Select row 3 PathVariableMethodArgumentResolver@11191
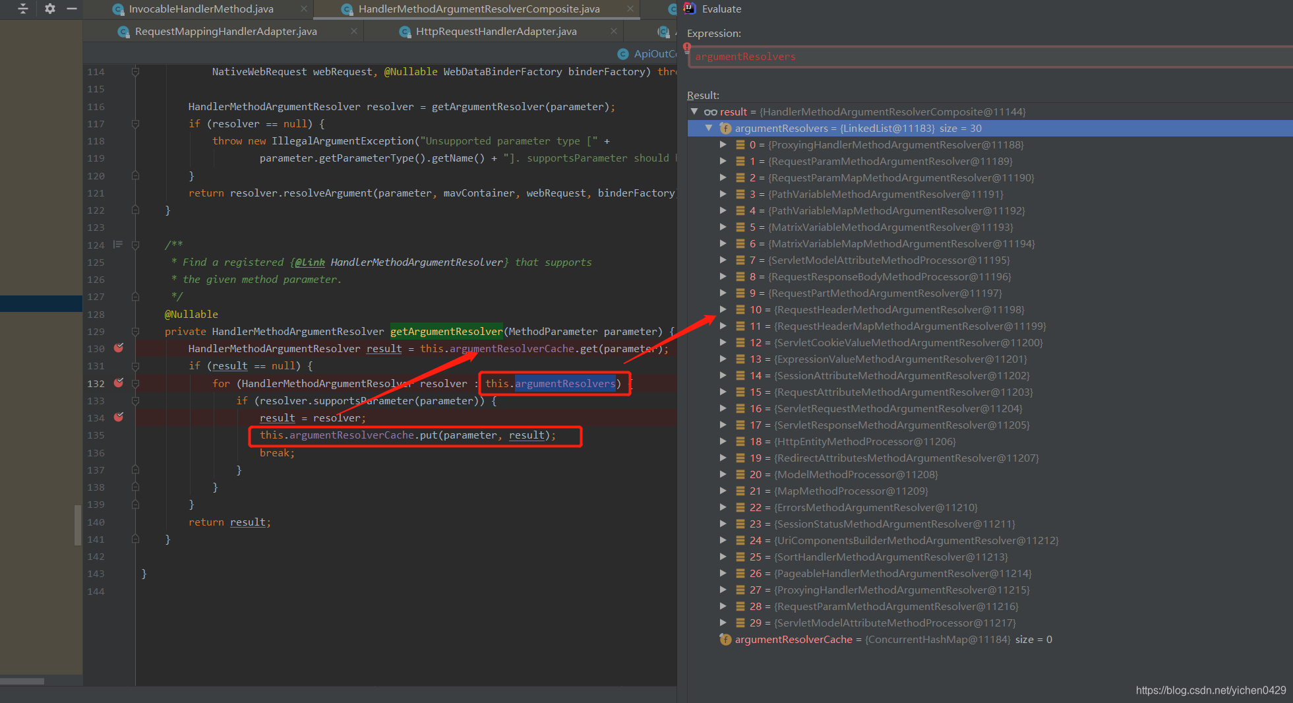 pyautogui.click(x=989, y=194)
